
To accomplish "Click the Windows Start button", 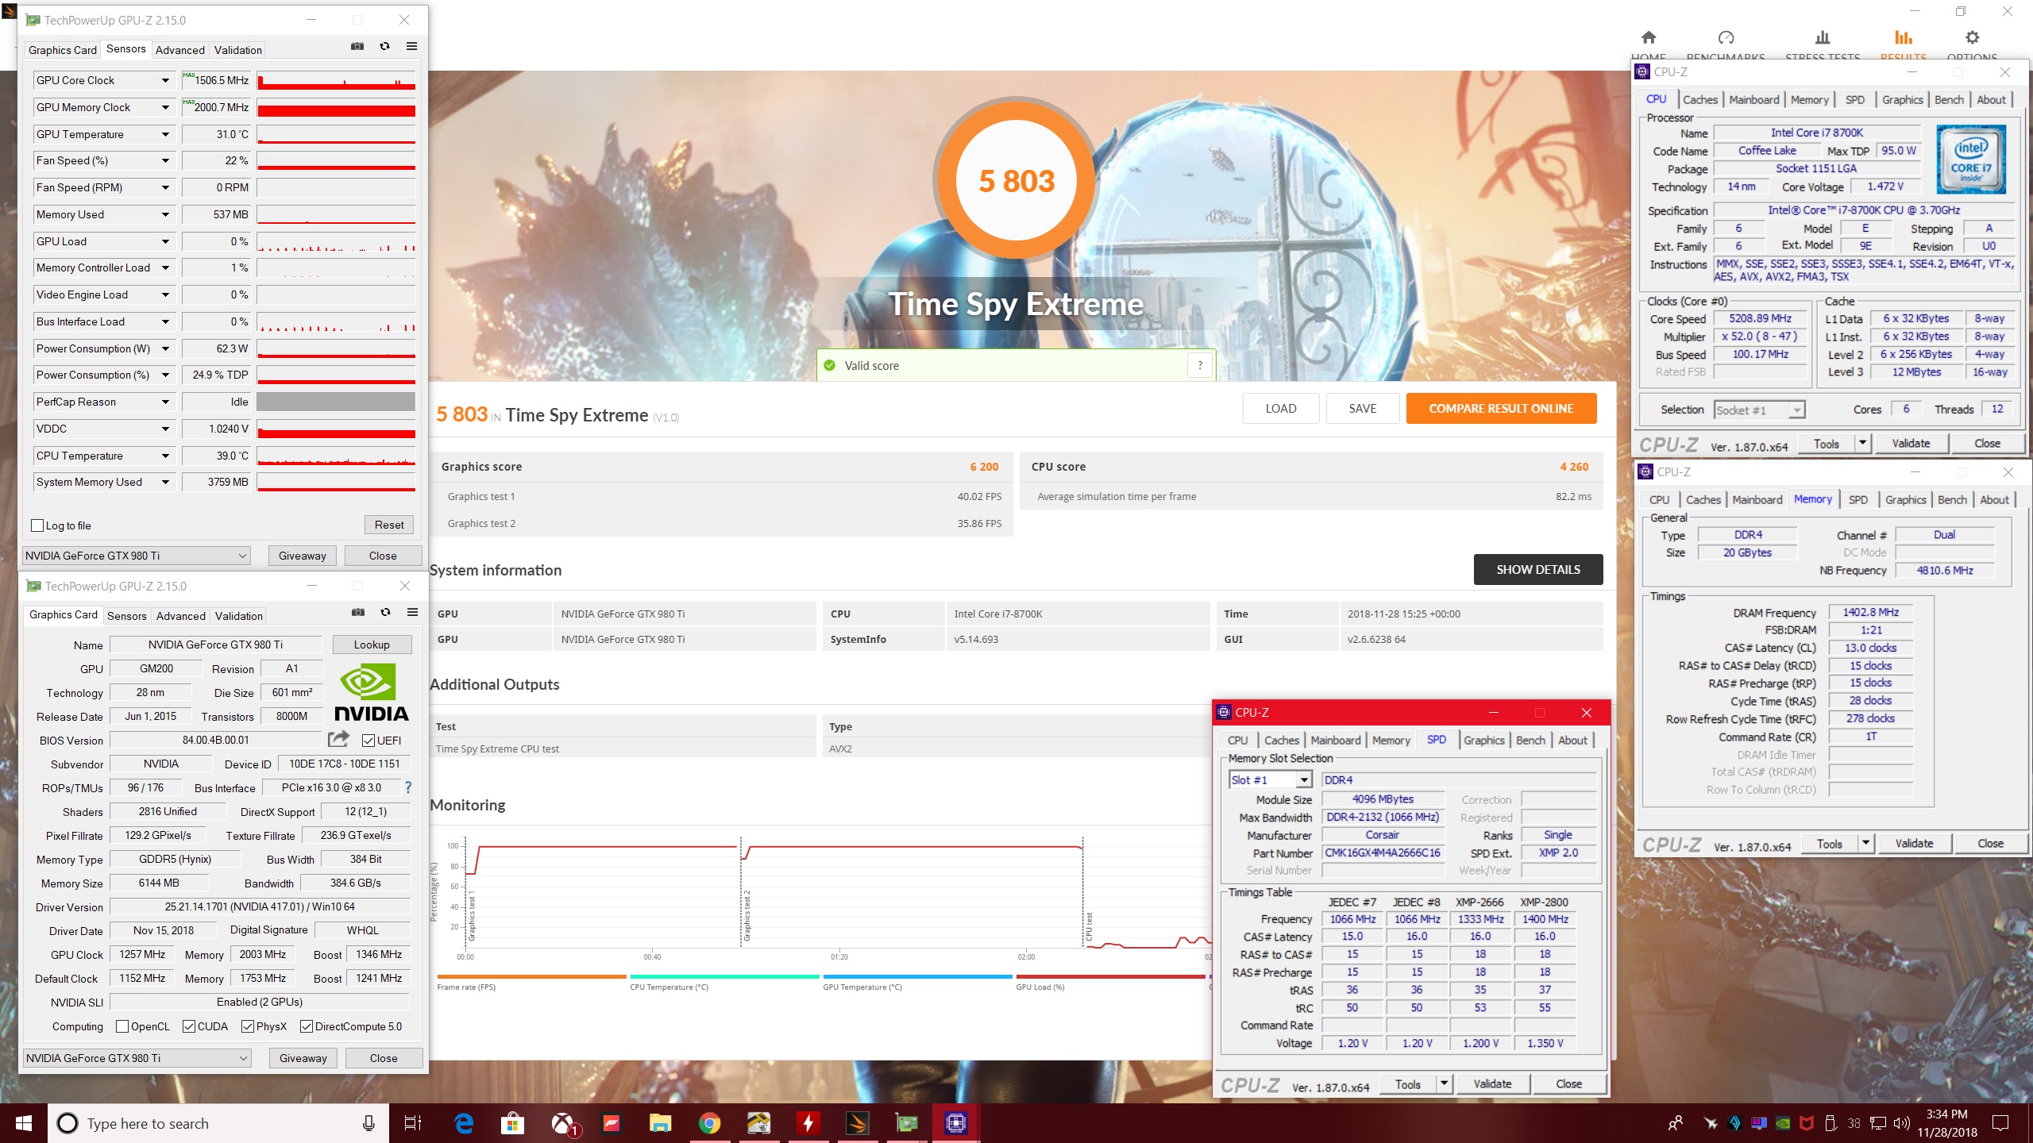I will (24, 1123).
